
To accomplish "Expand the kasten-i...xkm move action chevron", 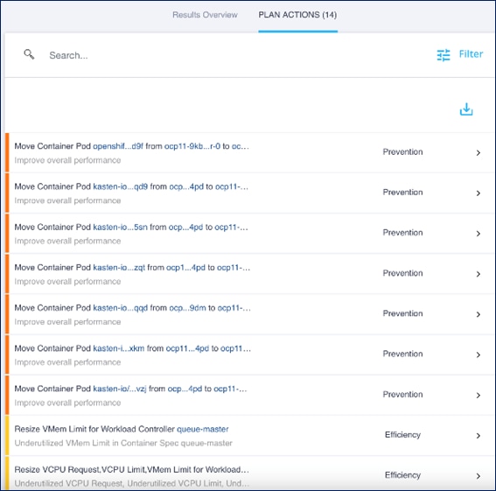I will [479, 354].
